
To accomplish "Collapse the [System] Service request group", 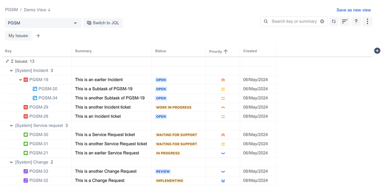I will click(x=11, y=125).
